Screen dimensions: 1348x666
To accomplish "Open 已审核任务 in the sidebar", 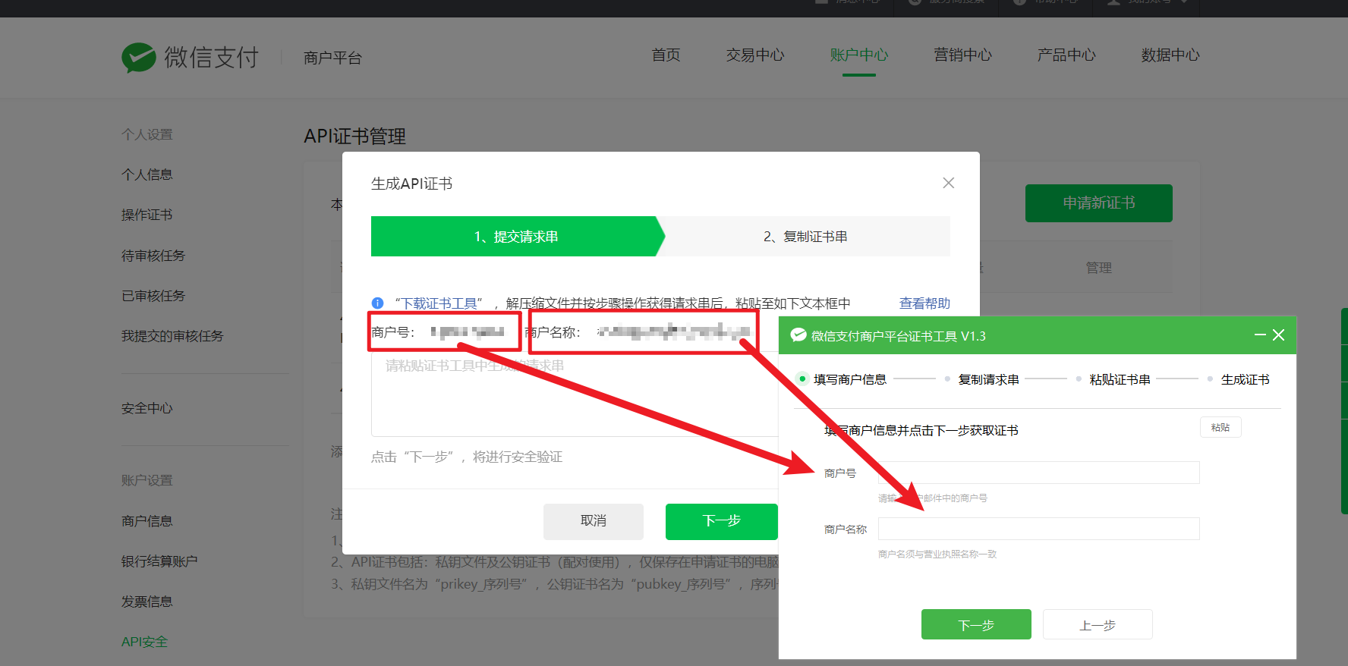I will click(153, 296).
